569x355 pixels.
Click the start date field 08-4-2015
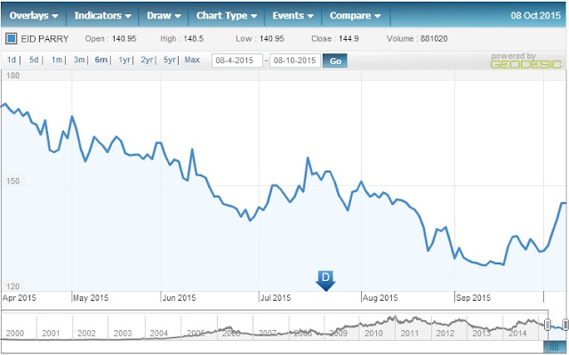pyautogui.click(x=237, y=61)
